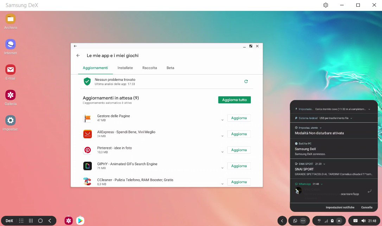Maximize the Play Store window
Screen dimensions: 382x226
(x=251, y=46)
